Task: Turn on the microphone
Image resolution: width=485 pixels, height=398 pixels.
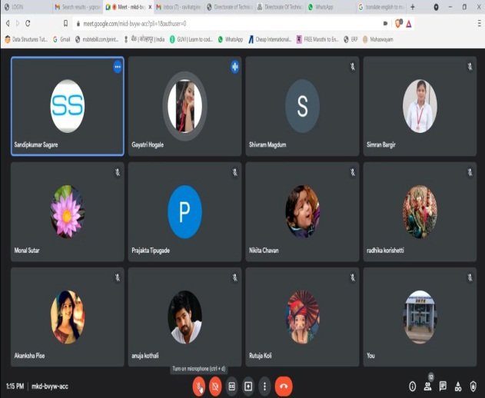Action: tap(199, 386)
